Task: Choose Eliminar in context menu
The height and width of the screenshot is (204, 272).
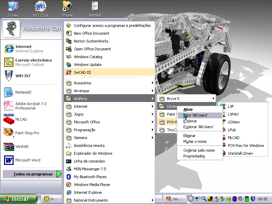Action: [x=200, y=136]
